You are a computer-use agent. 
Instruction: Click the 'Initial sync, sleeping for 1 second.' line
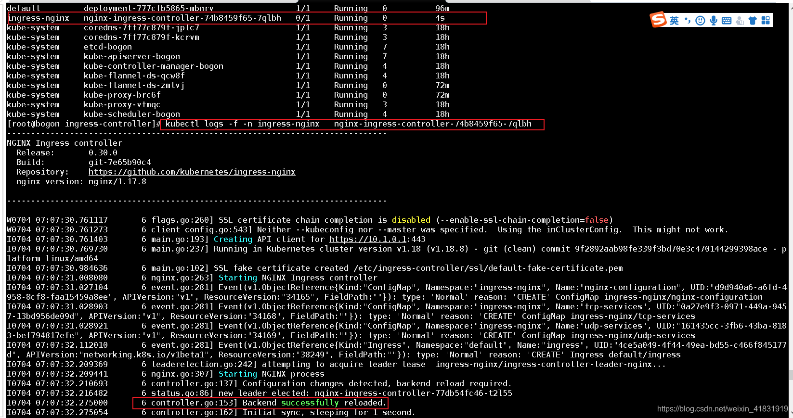[x=329, y=412]
